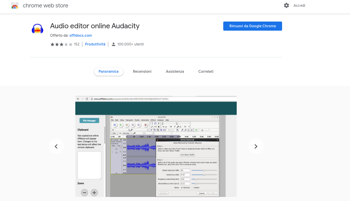Click the 152 ratings count

77,44
